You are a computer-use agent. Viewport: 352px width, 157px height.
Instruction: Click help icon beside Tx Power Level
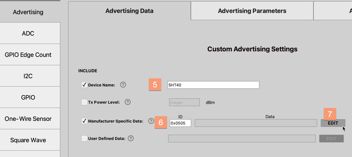(128, 102)
